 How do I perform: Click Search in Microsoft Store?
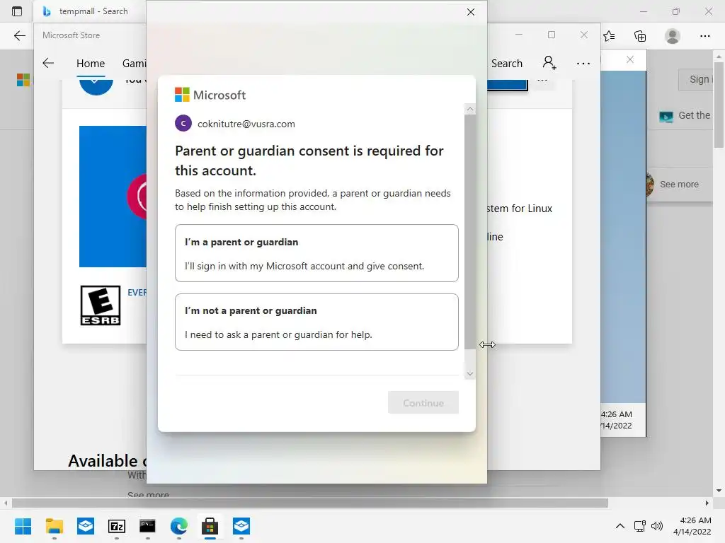507,63
